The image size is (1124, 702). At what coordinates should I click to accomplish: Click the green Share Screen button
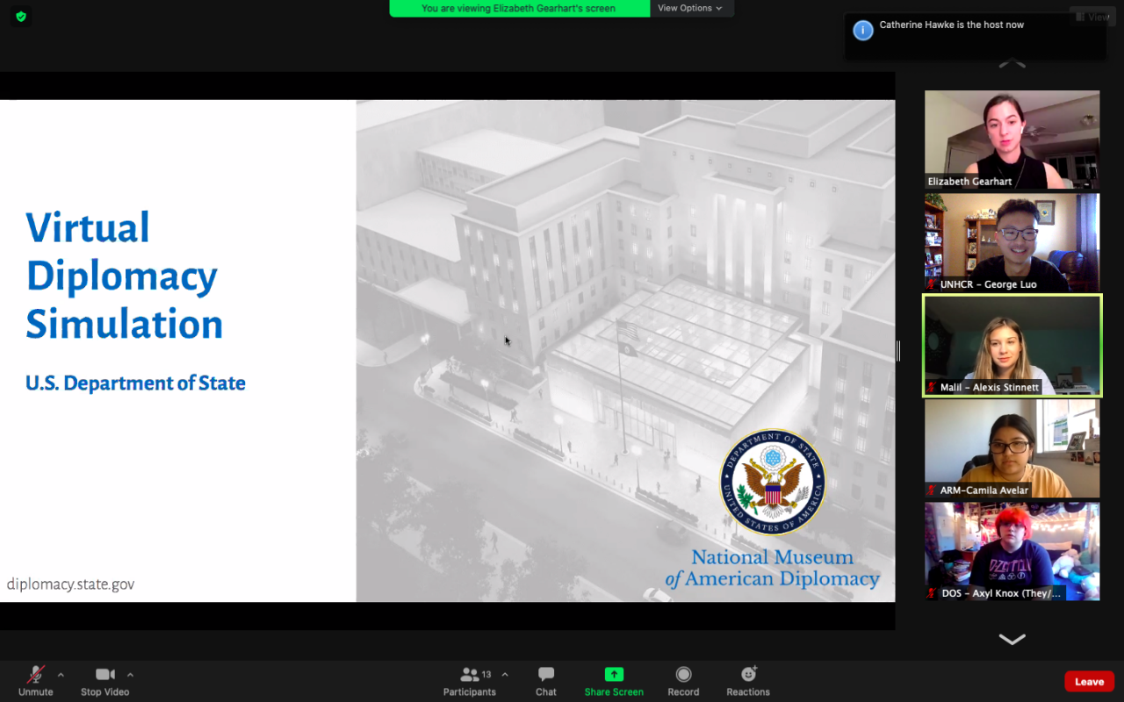pyautogui.click(x=614, y=681)
